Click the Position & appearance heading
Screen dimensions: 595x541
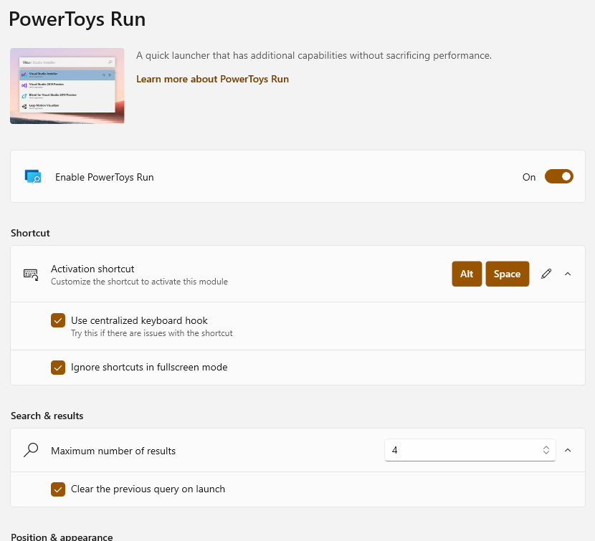click(x=62, y=537)
